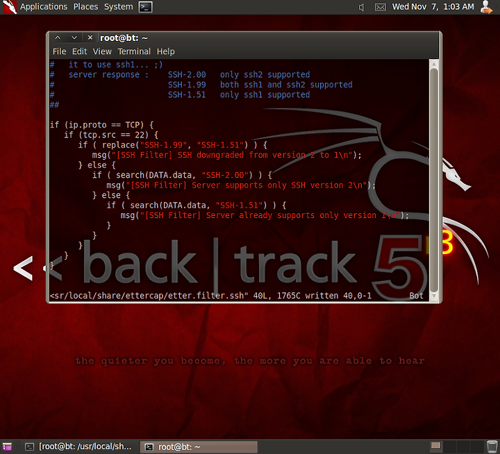Click the replace("SSH-1.99", "SSH-1.51") line
Screen dimensions: 500x454
pyautogui.click(x=173, y=145)
